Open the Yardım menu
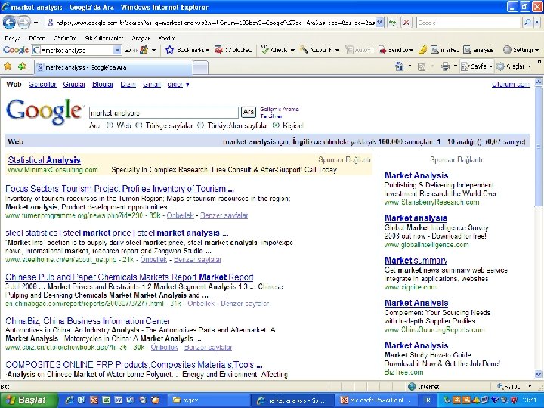The height and width of the screenshot is (408, 544). pyautogui.click(x=167, y=39)
